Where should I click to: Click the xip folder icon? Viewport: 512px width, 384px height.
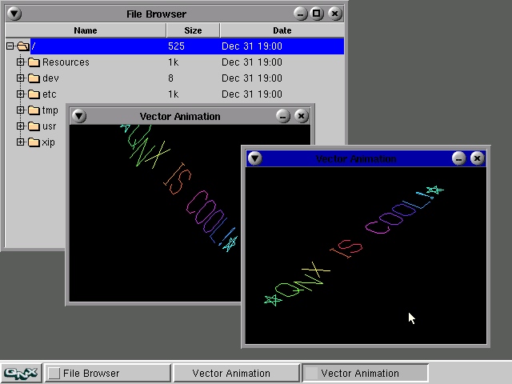(34, 142)
